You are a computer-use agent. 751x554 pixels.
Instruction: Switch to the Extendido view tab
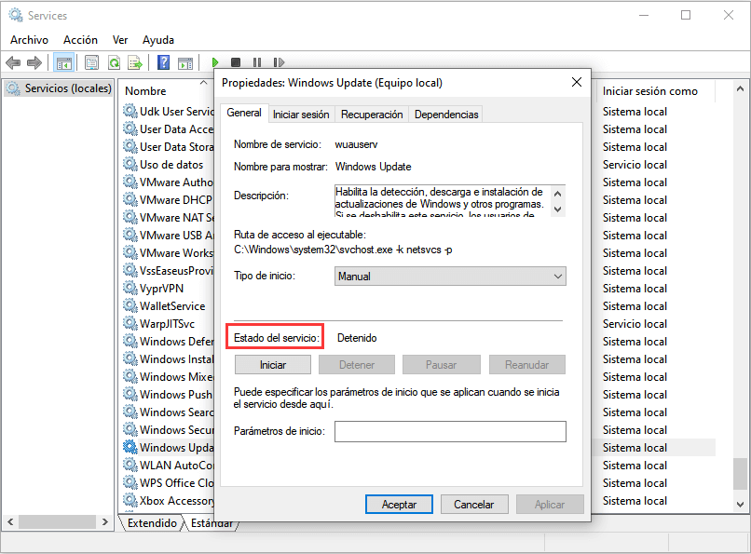tap(152, 523)
